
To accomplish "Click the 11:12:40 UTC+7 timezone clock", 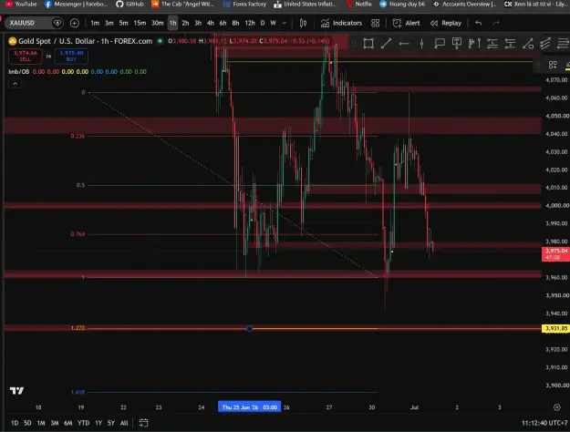I will coord(544,423).
